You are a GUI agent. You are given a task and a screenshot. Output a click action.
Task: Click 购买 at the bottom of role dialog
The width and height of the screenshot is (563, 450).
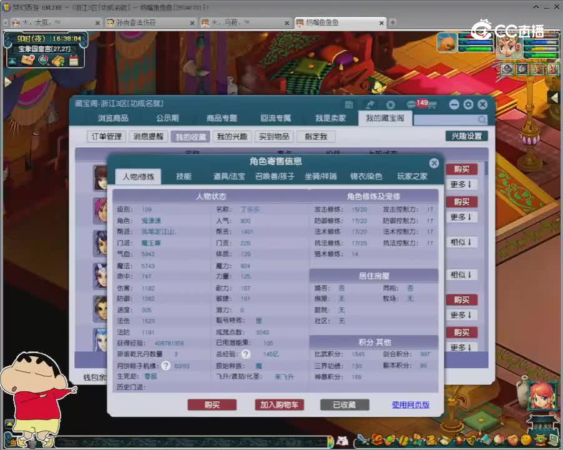[x=212, y=405]
